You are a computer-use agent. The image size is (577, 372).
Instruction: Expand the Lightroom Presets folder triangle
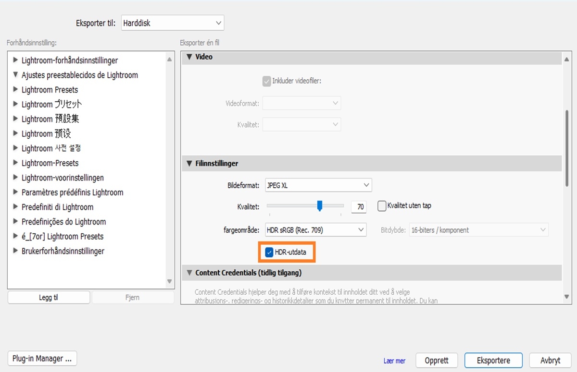coord(16,90)
